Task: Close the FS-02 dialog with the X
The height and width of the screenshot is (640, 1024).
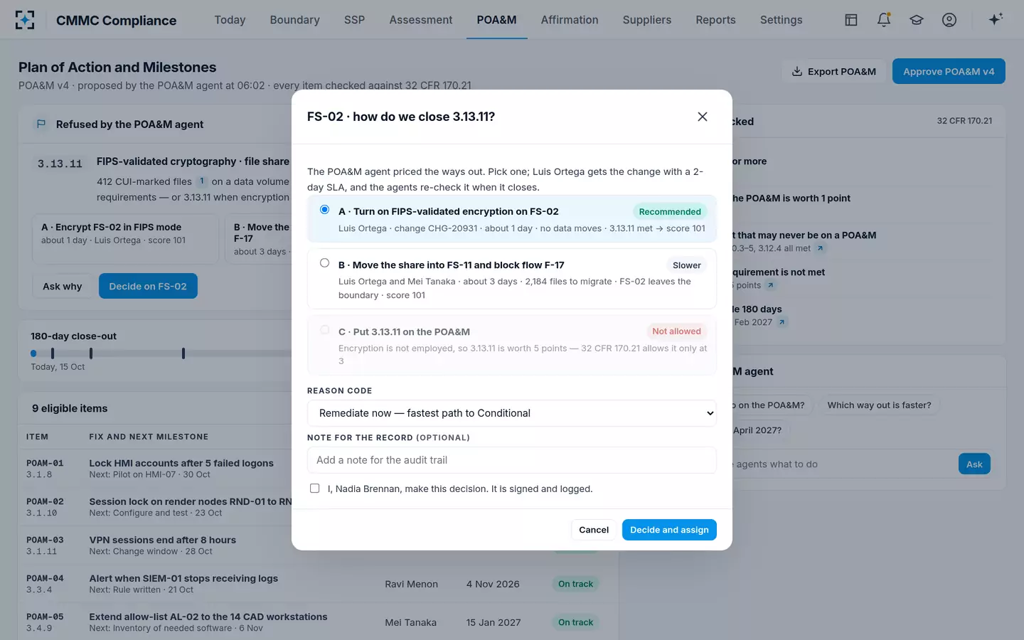Action: pyautogui.click(x=703, y=117)
